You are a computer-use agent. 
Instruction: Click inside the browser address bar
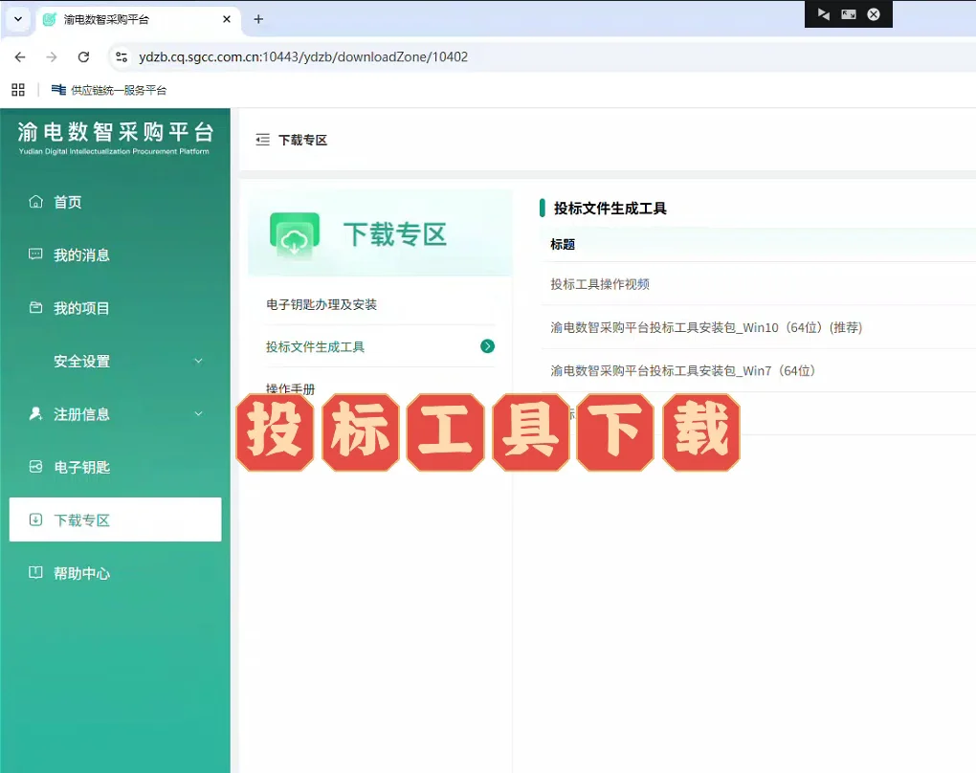(x=383, y=56)
